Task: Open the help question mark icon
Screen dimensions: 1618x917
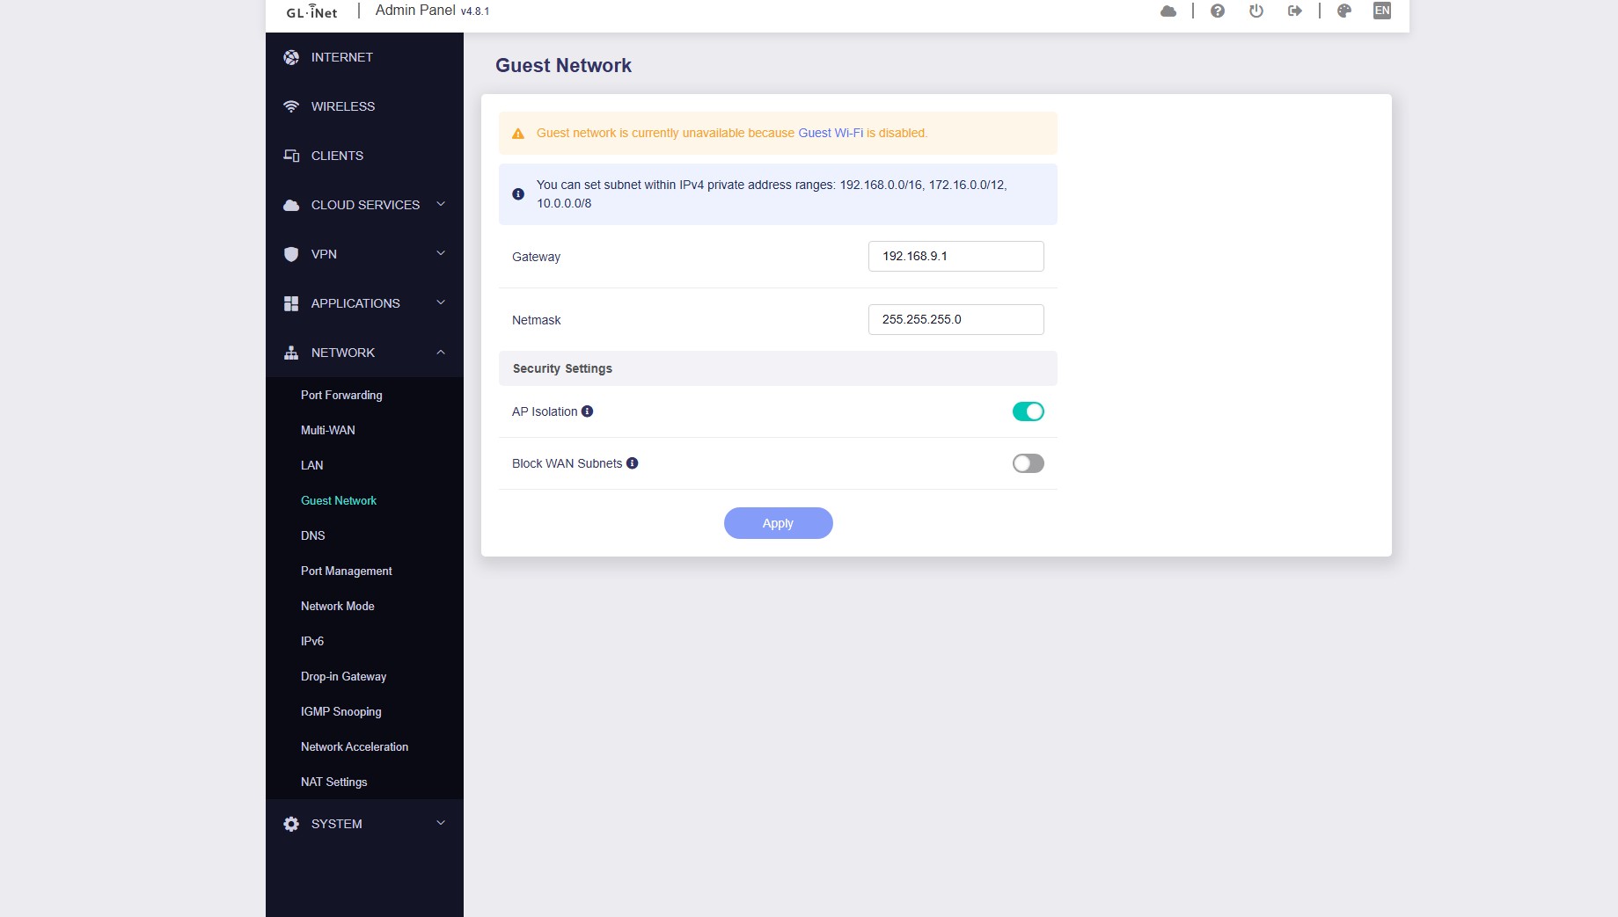Action: tap(1218, 11)
